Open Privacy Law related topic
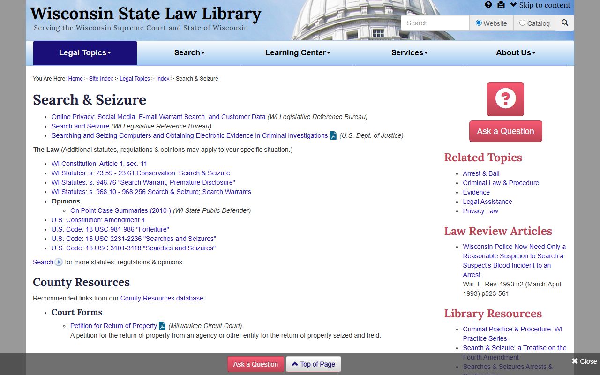 coord(480,211)
